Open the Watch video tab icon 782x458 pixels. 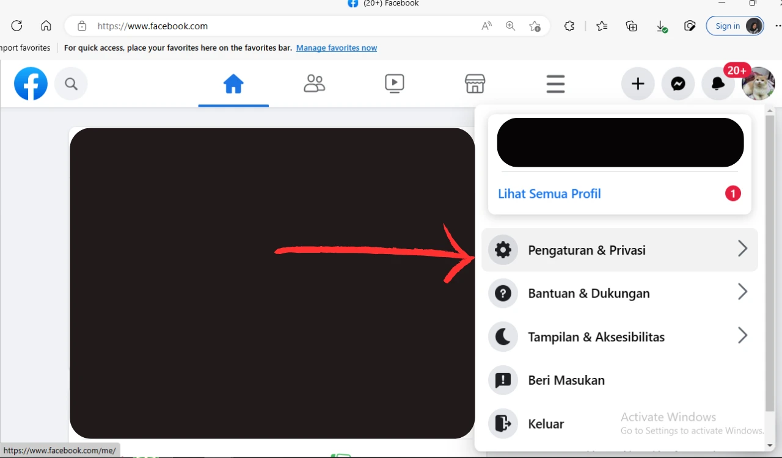pyautogui.click(x=395, y=84)
